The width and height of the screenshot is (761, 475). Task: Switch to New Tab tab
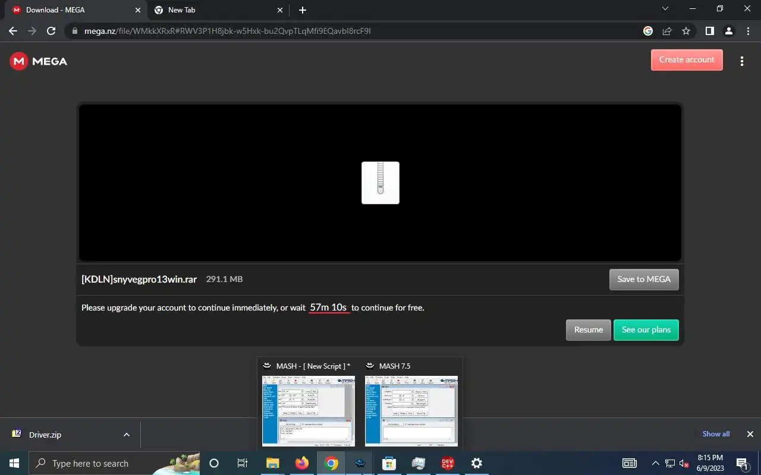tap(218, 10)
